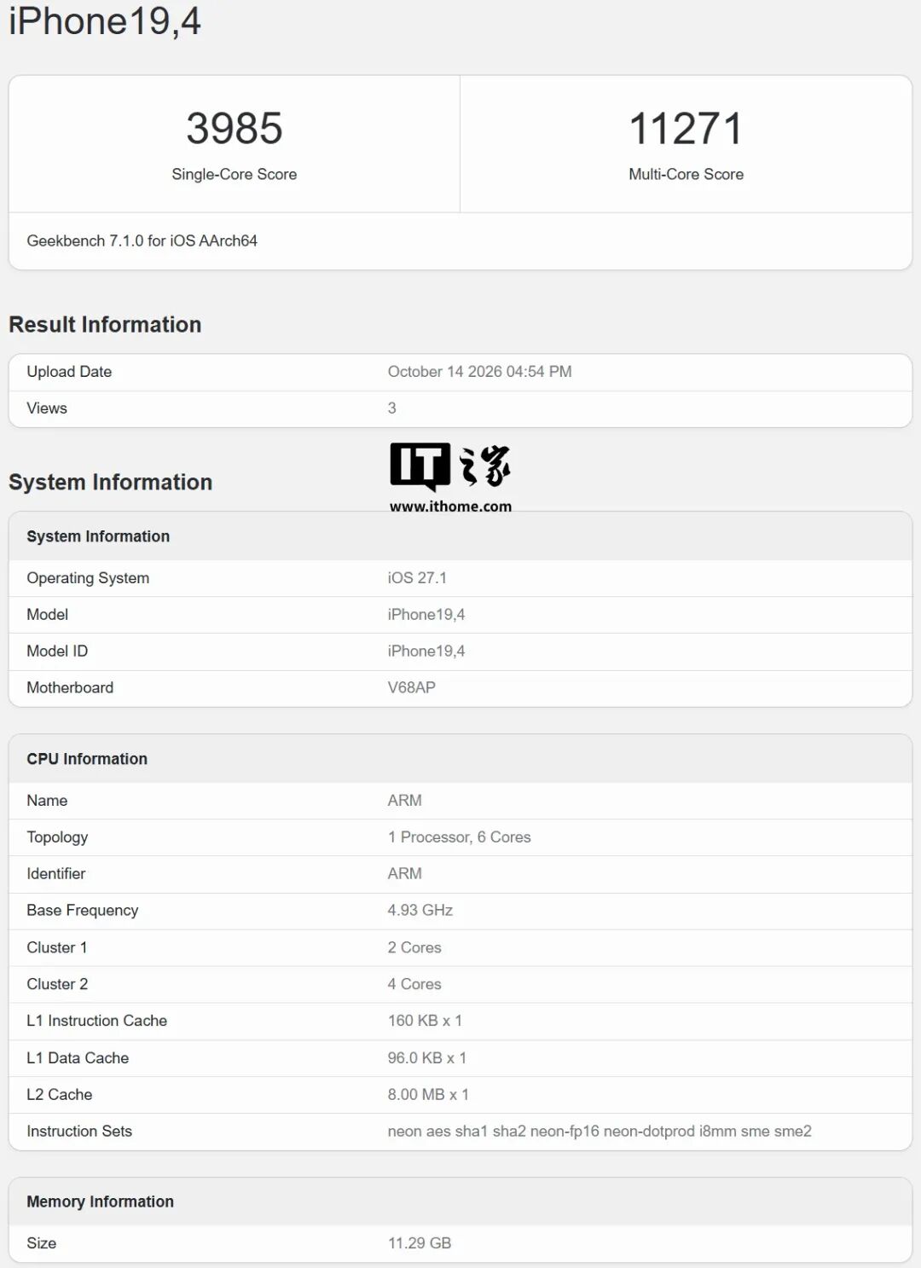Click the motherboard value "V68AP"
The height and width of the screenshot is (1268, 921).
(x=412, y=688)
